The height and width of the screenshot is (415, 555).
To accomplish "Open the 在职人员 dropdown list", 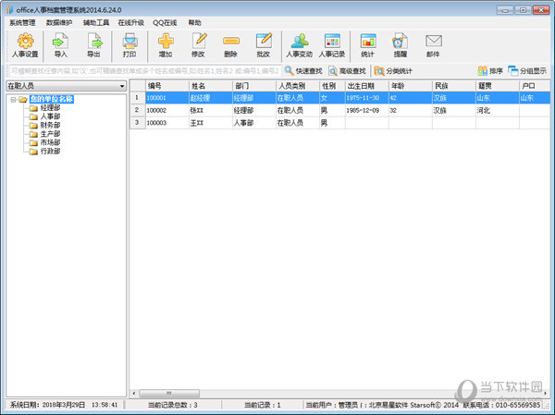I will [121, 86].
